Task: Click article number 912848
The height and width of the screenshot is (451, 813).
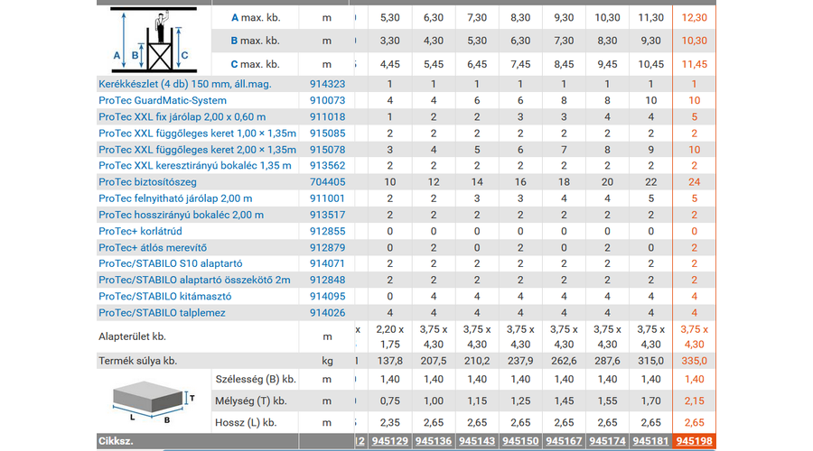Action: point(327,281)
